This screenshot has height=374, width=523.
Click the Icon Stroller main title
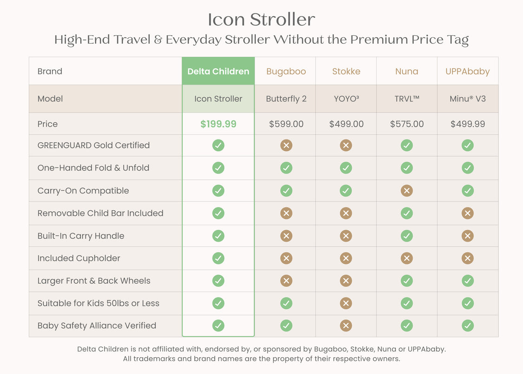coord(261,20)
